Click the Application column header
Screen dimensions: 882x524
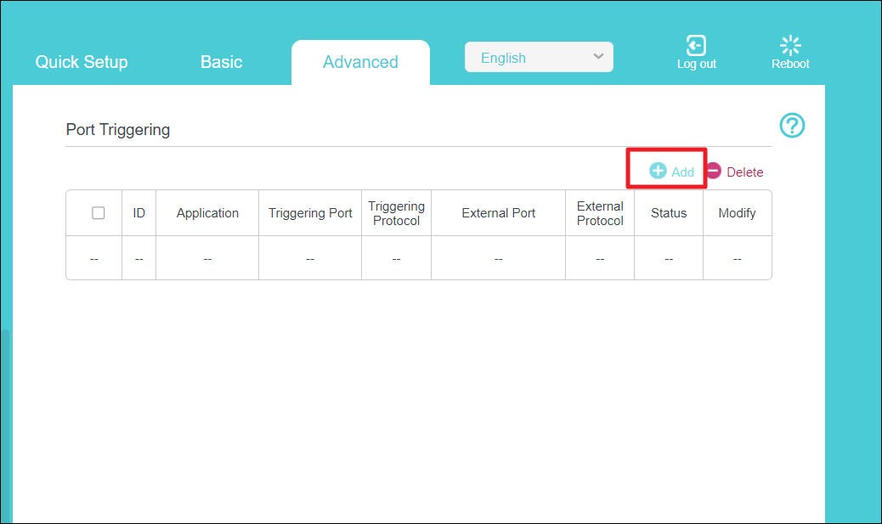pos(207,213)
